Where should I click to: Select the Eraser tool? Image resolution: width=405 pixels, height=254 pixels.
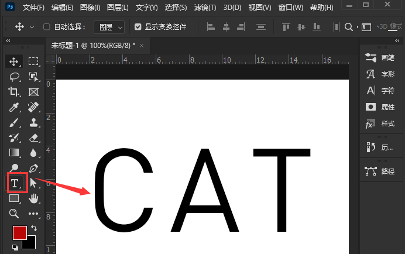tap(33, 138)
